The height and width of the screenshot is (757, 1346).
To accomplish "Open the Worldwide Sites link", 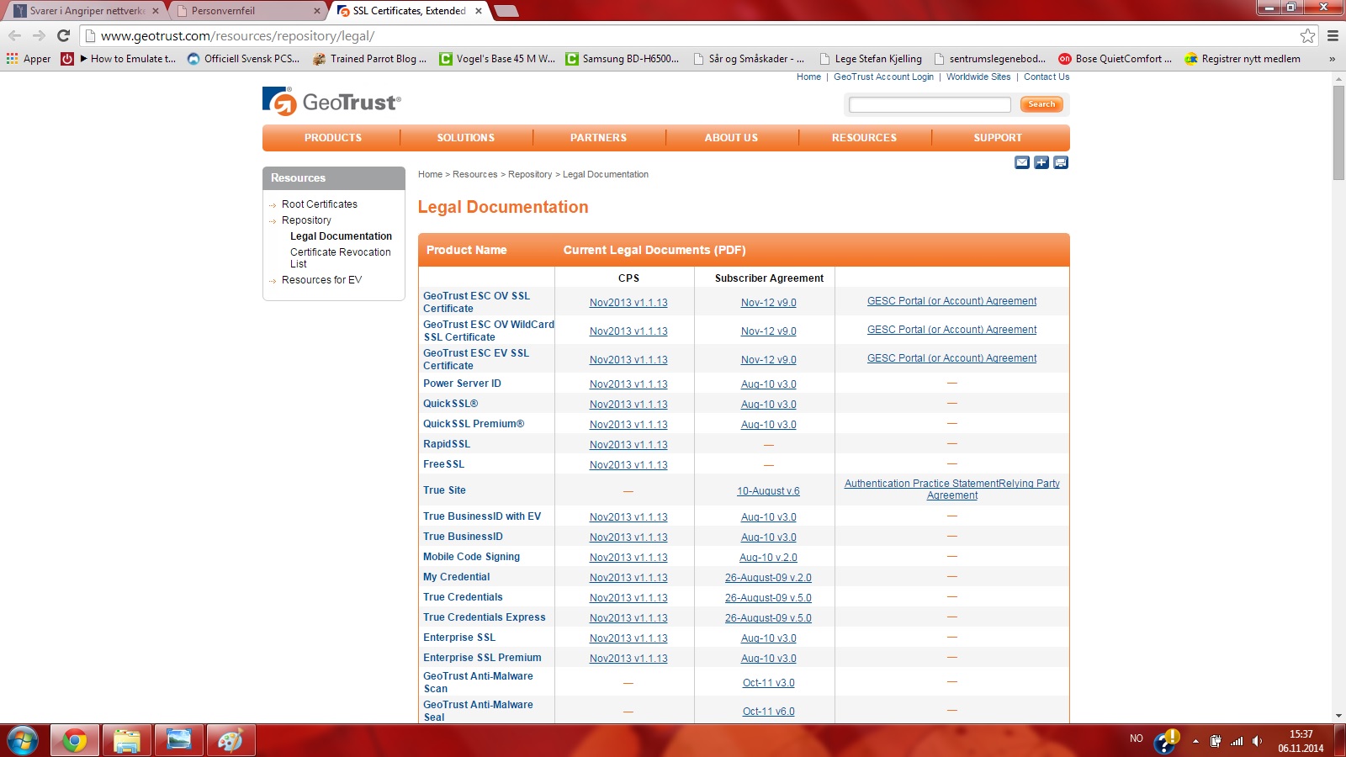I will click(978, 77).
